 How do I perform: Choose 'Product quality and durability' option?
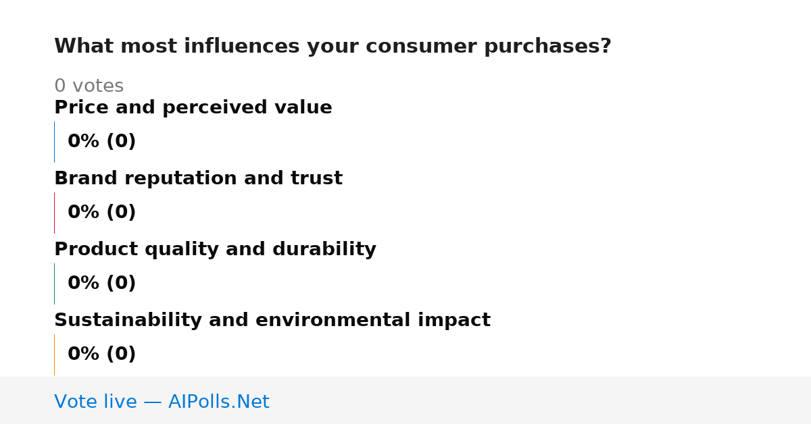tap(215, 250)
